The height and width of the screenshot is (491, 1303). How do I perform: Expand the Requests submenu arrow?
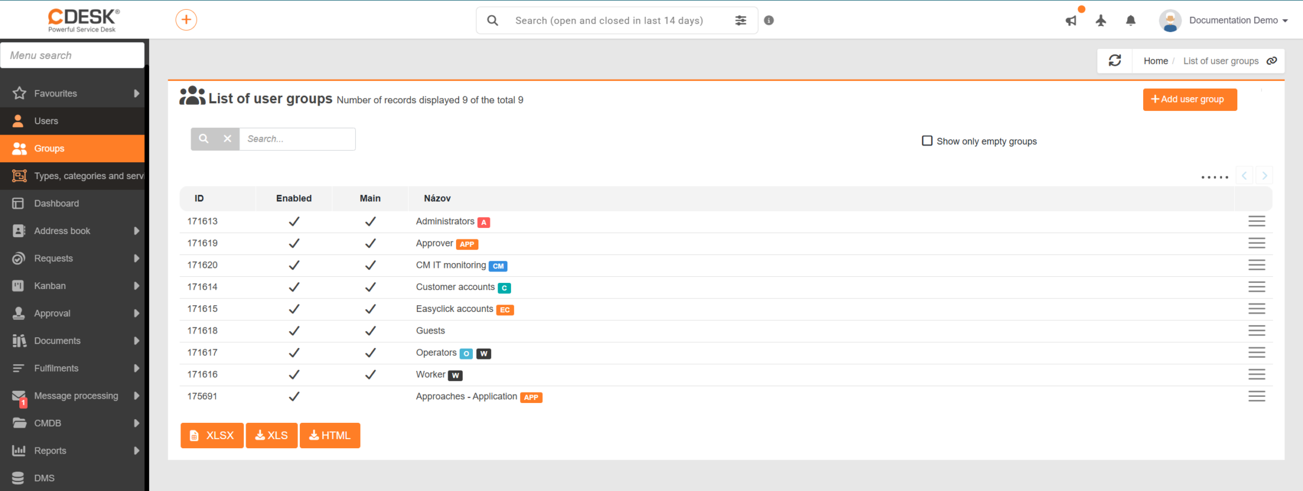136,258
